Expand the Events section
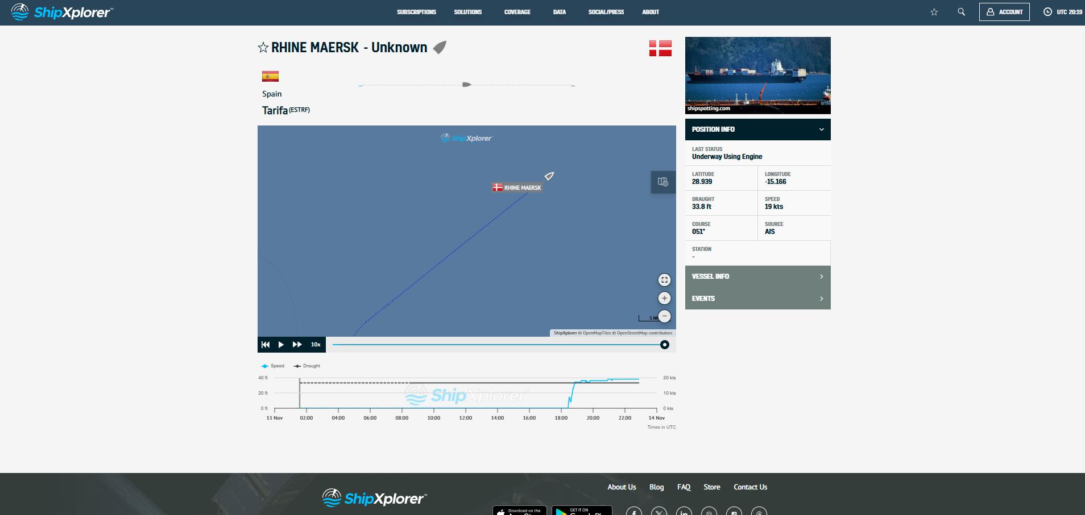This screenshot has height=515, width=1085. coord(757,299)
